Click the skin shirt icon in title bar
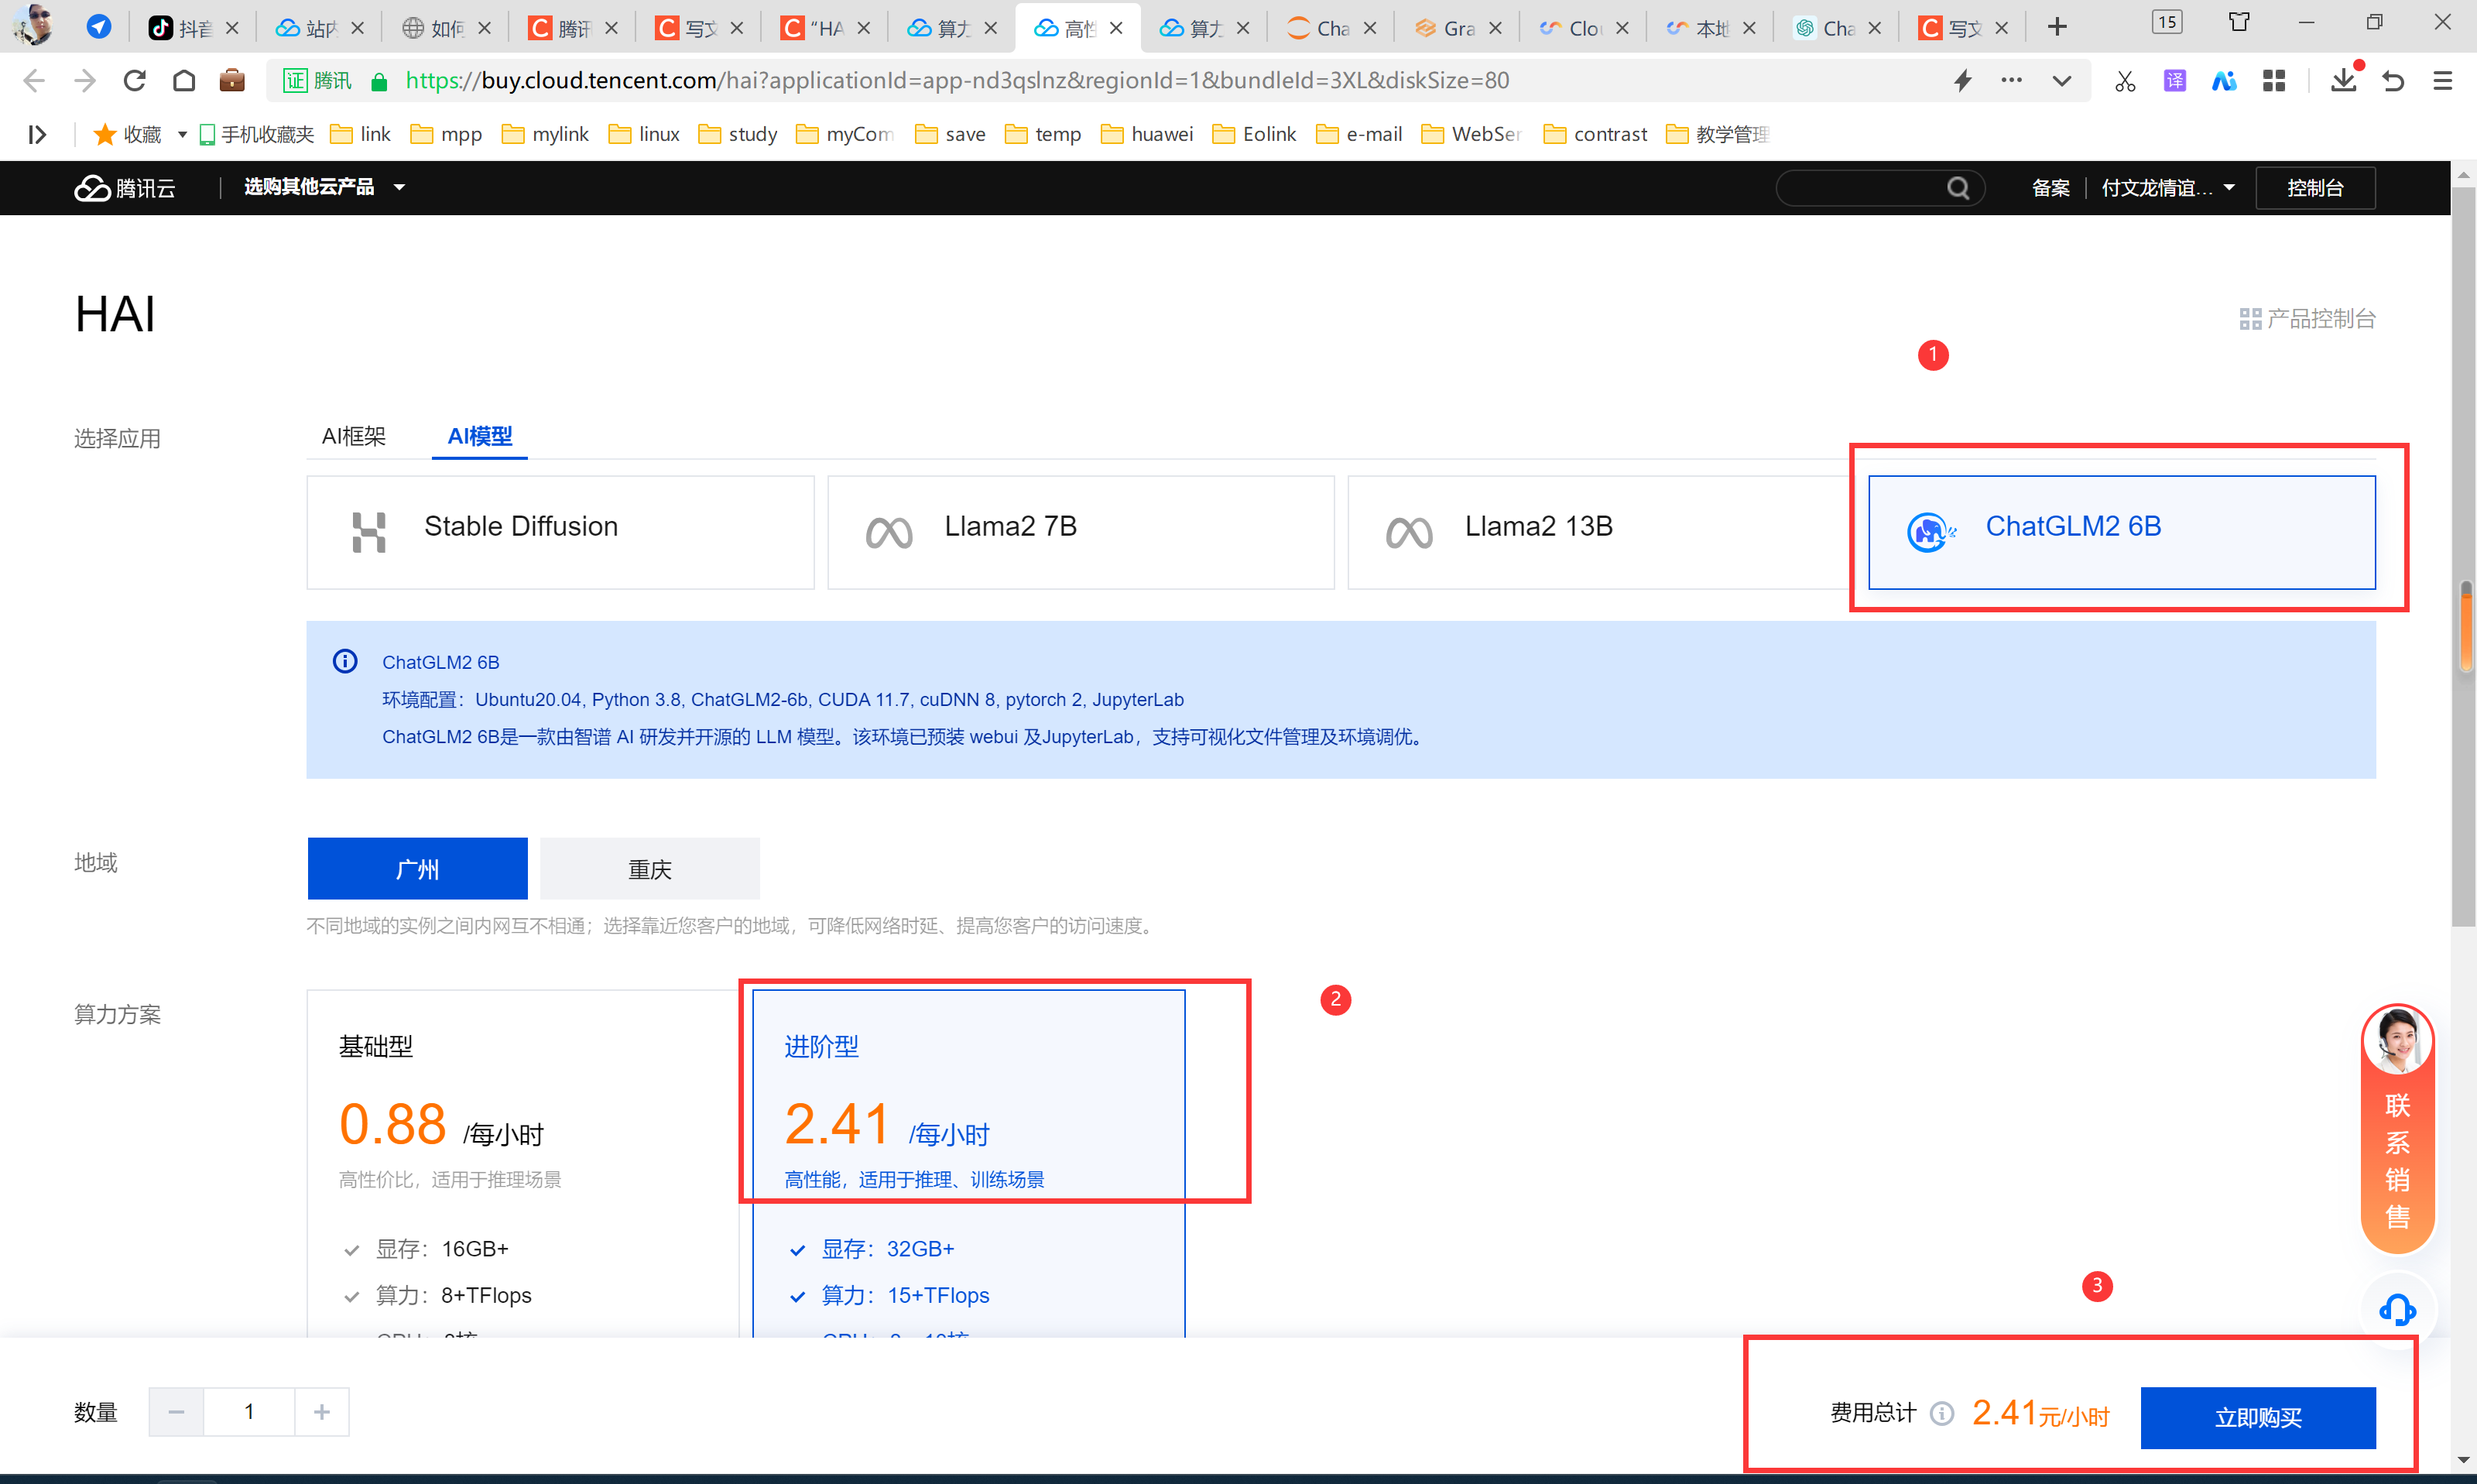Image resolution: width=2477 pixels, height=1484 pixels. (2239, 22)
